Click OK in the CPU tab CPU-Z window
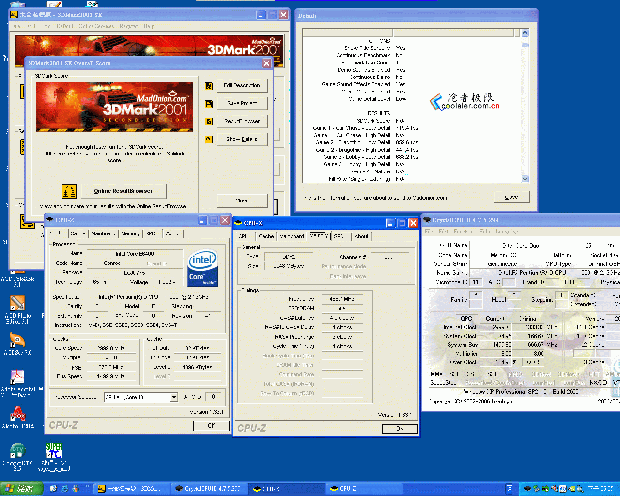The width and height of the screenshot is (620, 496). pos(211,426)
